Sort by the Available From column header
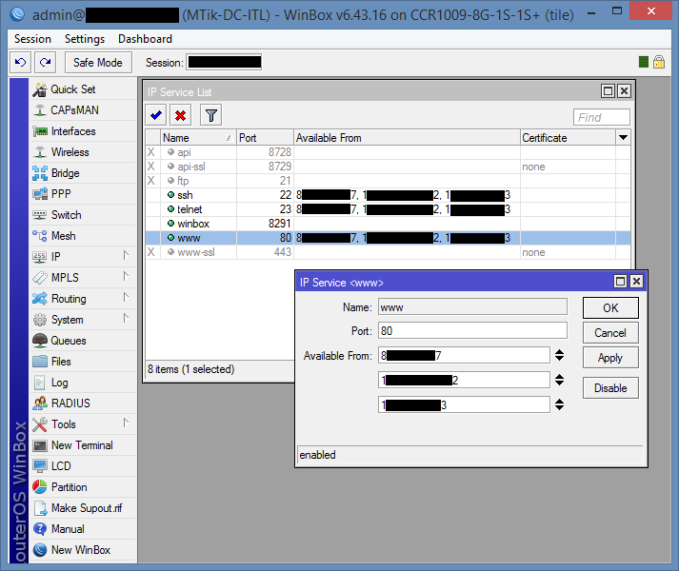This screenshot has width=679, height=571. [407, 138]
